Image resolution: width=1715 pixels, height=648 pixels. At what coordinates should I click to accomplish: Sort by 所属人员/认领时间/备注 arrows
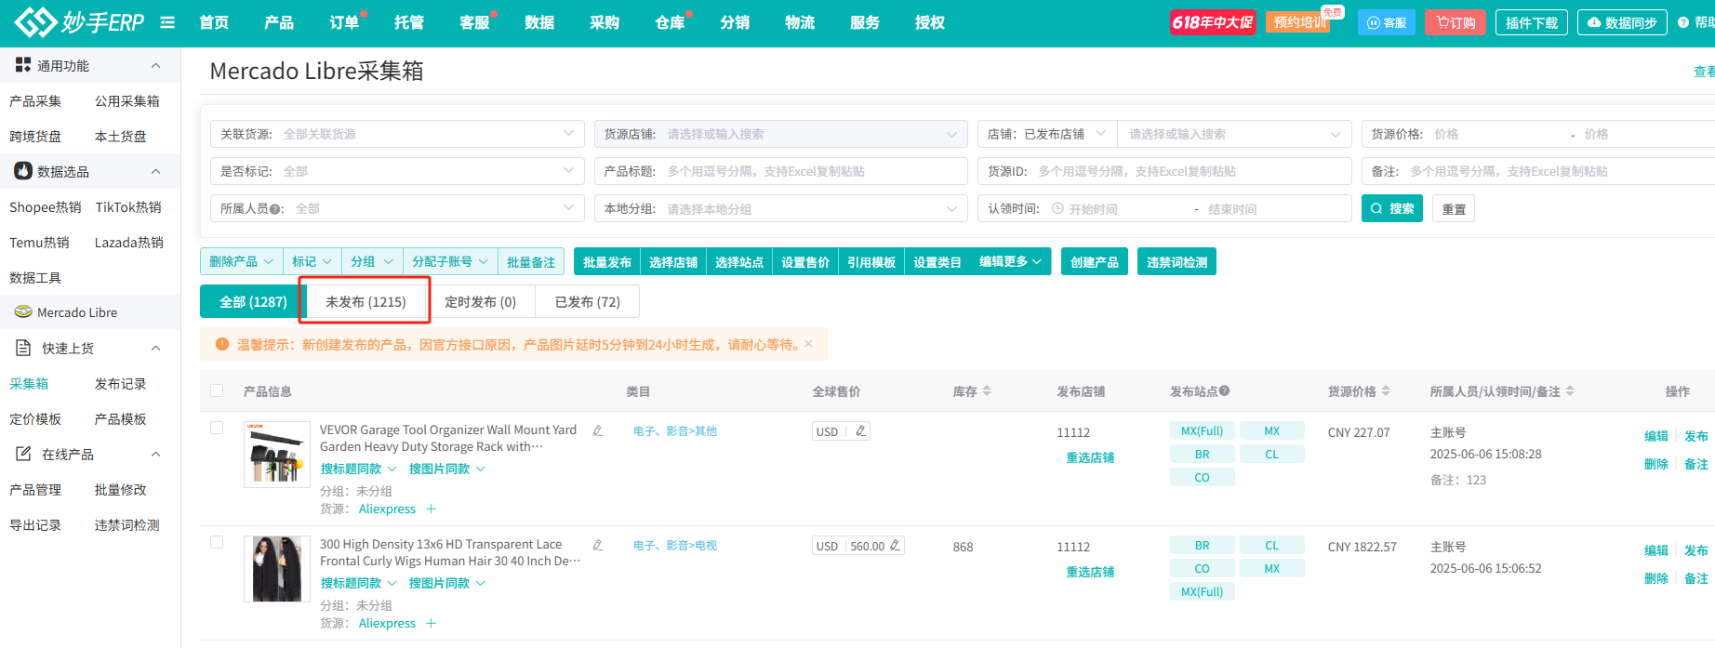[1570, 391]
